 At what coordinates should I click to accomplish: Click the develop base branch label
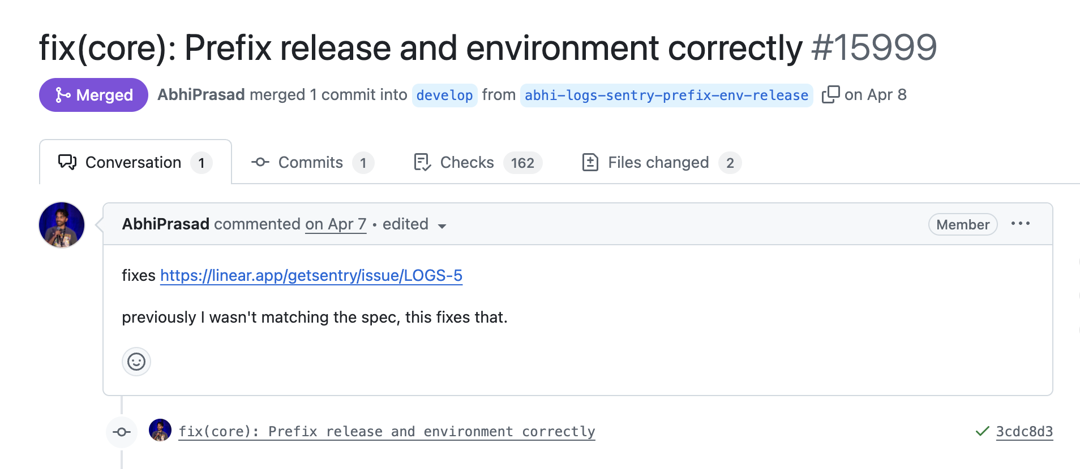point(444,95)
